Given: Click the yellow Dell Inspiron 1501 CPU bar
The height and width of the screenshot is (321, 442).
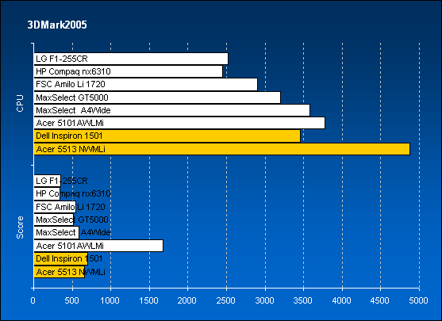Looking at the screenshot, I should 167,136.
